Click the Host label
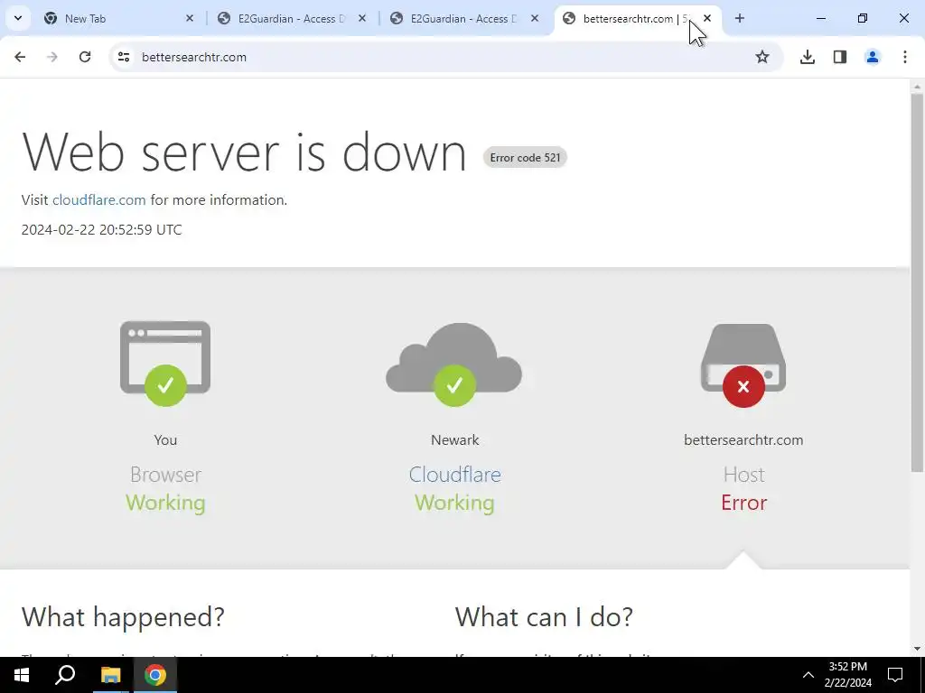The image size is (925, 693). tap(744, 475)
